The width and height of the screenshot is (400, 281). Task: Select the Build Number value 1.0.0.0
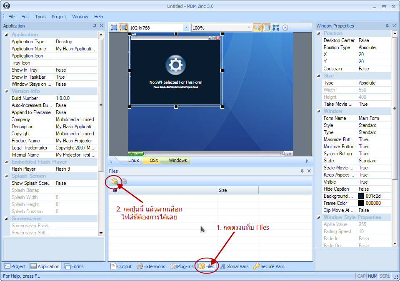pyautogui.click(x=75, y=98)
